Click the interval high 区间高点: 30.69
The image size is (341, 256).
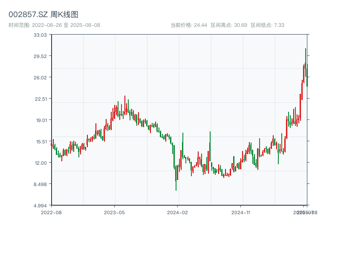coord(229,25)
